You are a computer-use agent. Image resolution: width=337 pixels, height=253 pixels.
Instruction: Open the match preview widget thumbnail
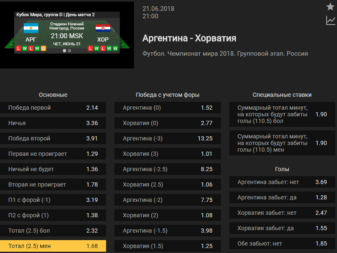pyautogui.click(x=67, y=35)
